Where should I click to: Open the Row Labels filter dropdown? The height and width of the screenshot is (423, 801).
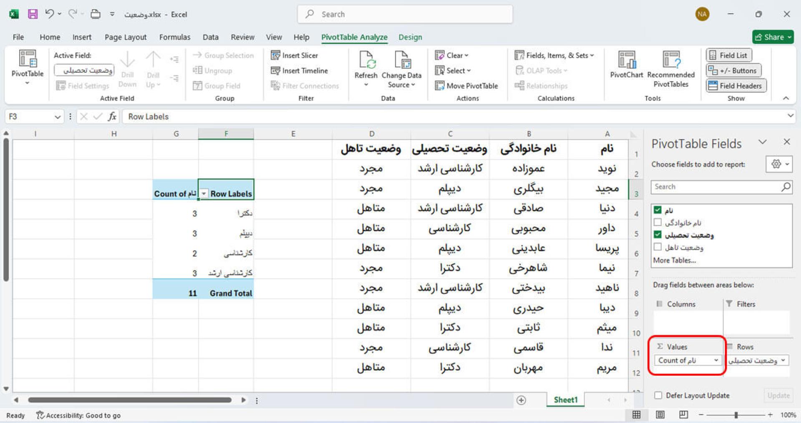204,194
